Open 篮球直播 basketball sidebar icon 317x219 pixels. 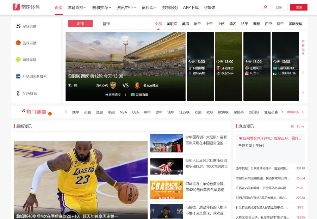pyautogui.click(x=18, y=43)
